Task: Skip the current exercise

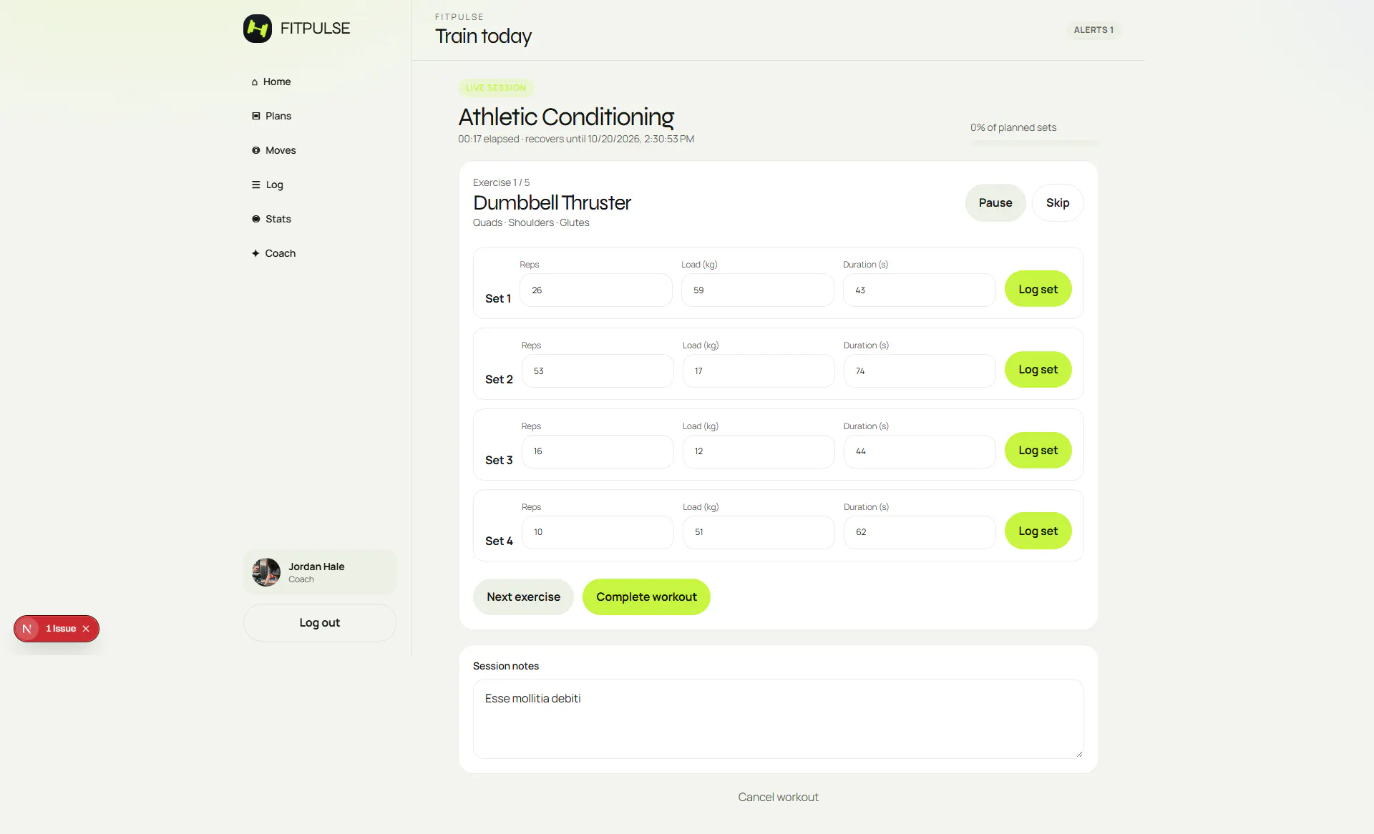Action: 1058,202
